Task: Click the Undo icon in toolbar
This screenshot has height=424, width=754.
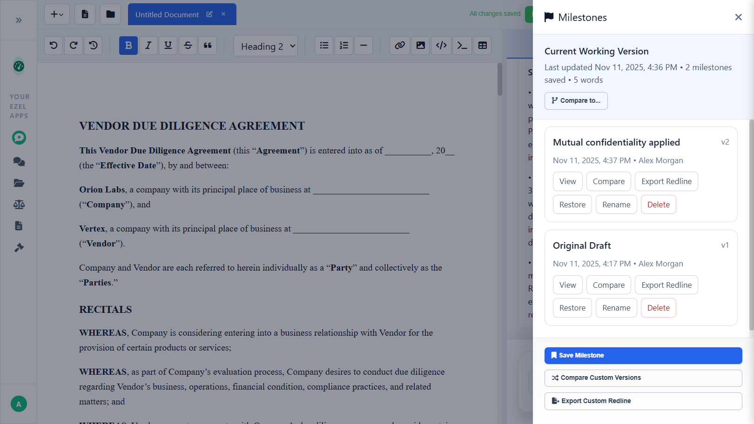Action: click(x=54, y=46)
